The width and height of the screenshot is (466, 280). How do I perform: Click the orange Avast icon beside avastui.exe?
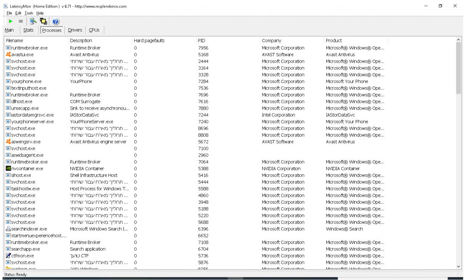[x=9, y=55]
